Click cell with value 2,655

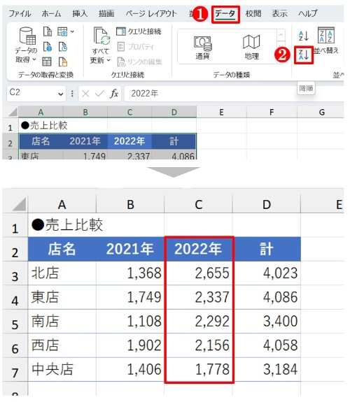[x=198, y=273]
